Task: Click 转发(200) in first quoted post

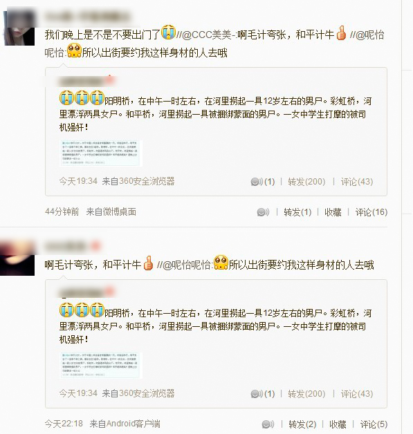Action: 306,182
